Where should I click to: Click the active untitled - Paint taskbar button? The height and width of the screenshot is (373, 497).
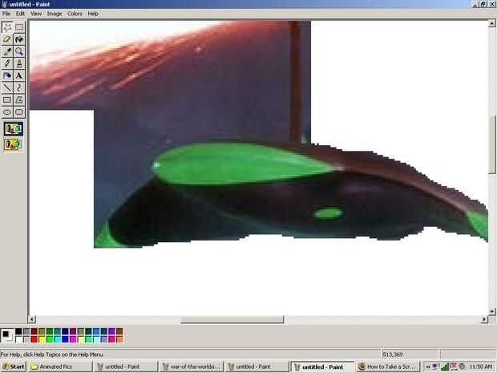coord(322,367)
